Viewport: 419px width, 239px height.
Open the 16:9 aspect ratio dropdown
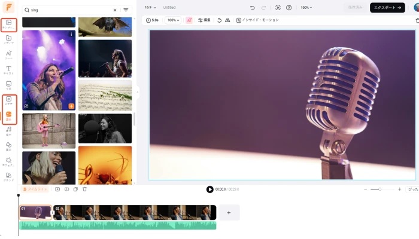(150, 7)
